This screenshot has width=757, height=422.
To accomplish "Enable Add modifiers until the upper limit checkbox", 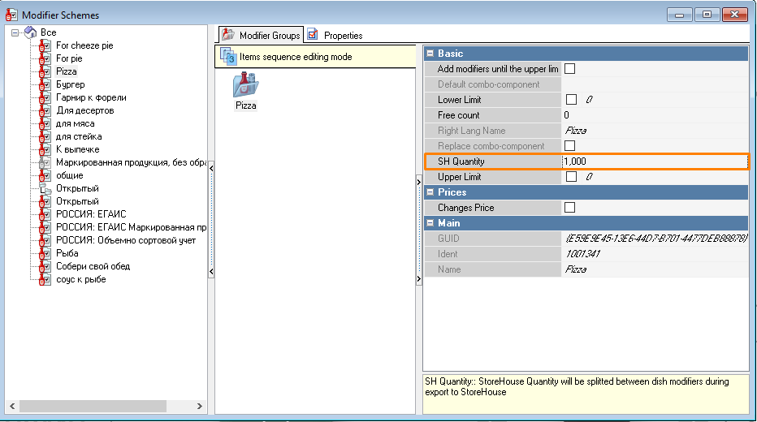I will [570, 69].
